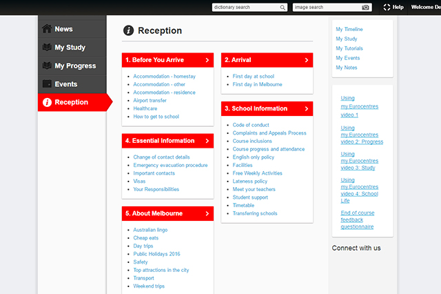The width and height of the screenshot is (441, 294).
Task: Open Course progress and attendance link
Action: (269, 149)
